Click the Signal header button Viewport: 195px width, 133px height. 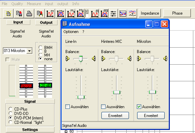(x=30, y=101)
